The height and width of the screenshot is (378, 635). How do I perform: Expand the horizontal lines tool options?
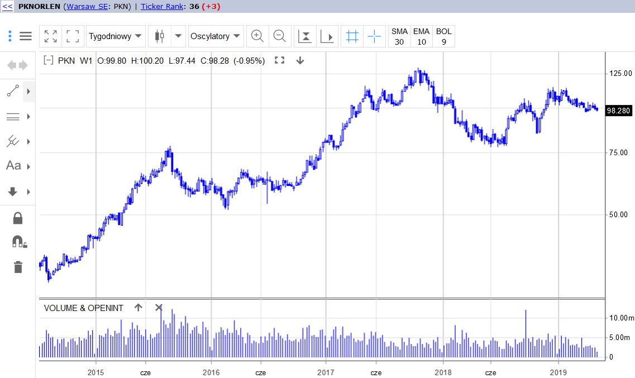pyautogui.click(x=28, y=117)
